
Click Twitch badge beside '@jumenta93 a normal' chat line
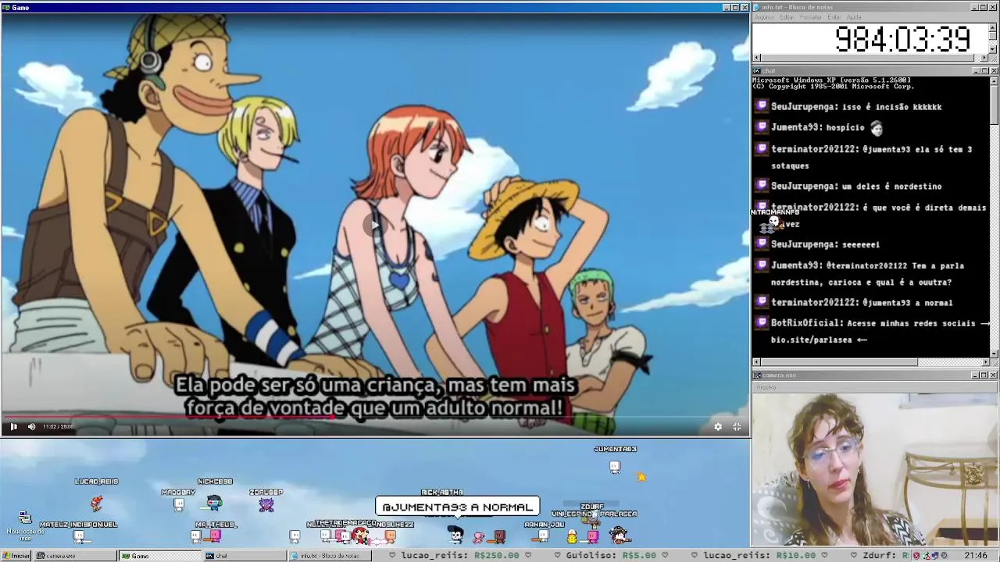click(762, 302)
